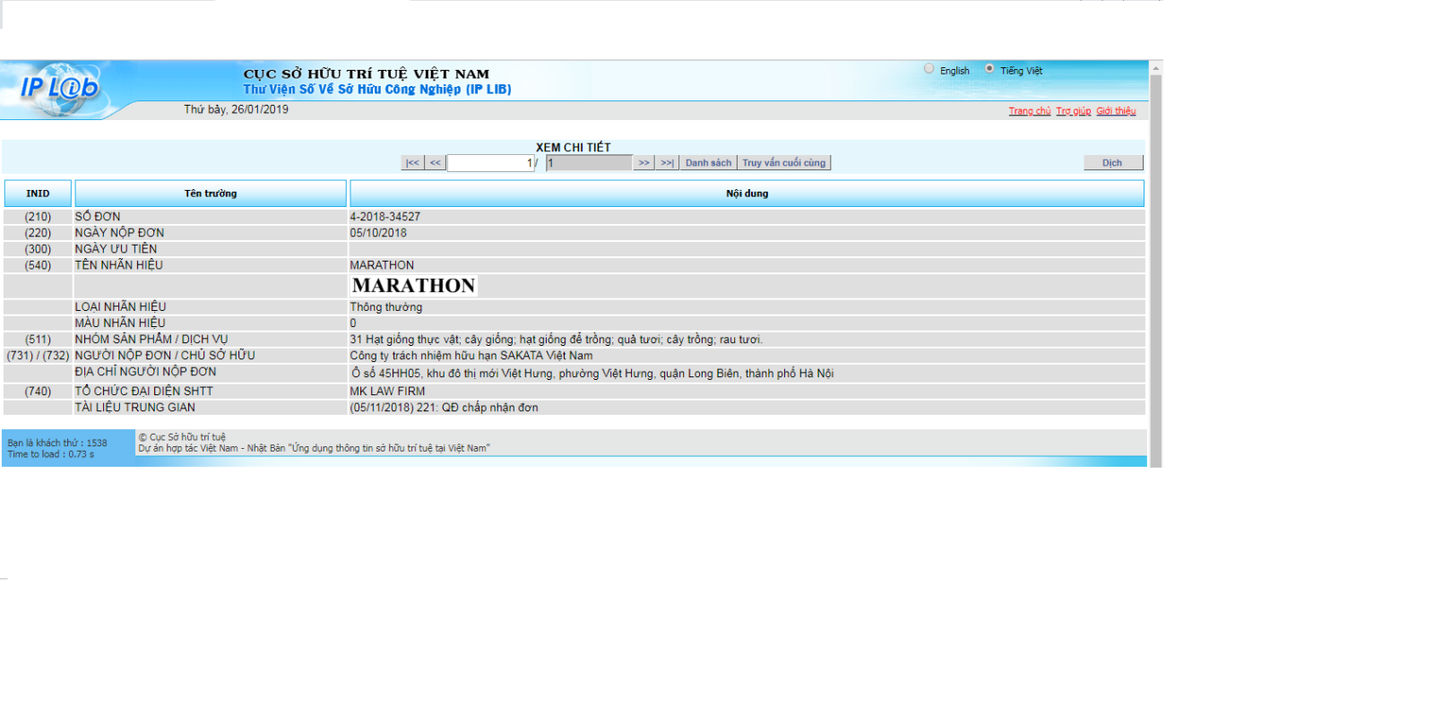Click INID code (740)
Viewport: 1434px width, 724px height.
tap(38, 392)
